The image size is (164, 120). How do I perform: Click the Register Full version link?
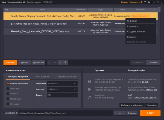(x=130, y=2)
